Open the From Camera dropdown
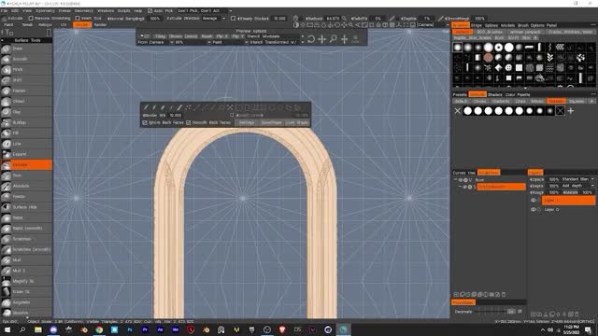This screenshot has height=336, width=598. [155, 42]
